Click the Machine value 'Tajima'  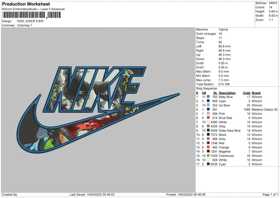[223, 29]
